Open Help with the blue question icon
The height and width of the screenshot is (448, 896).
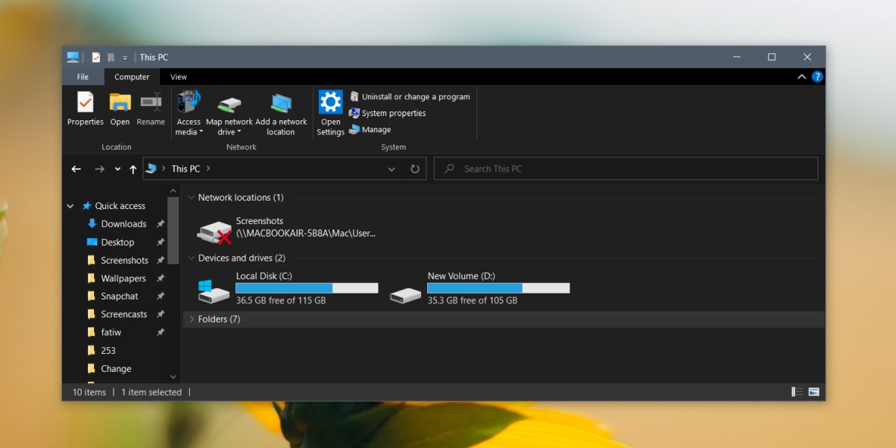[818, 77]
